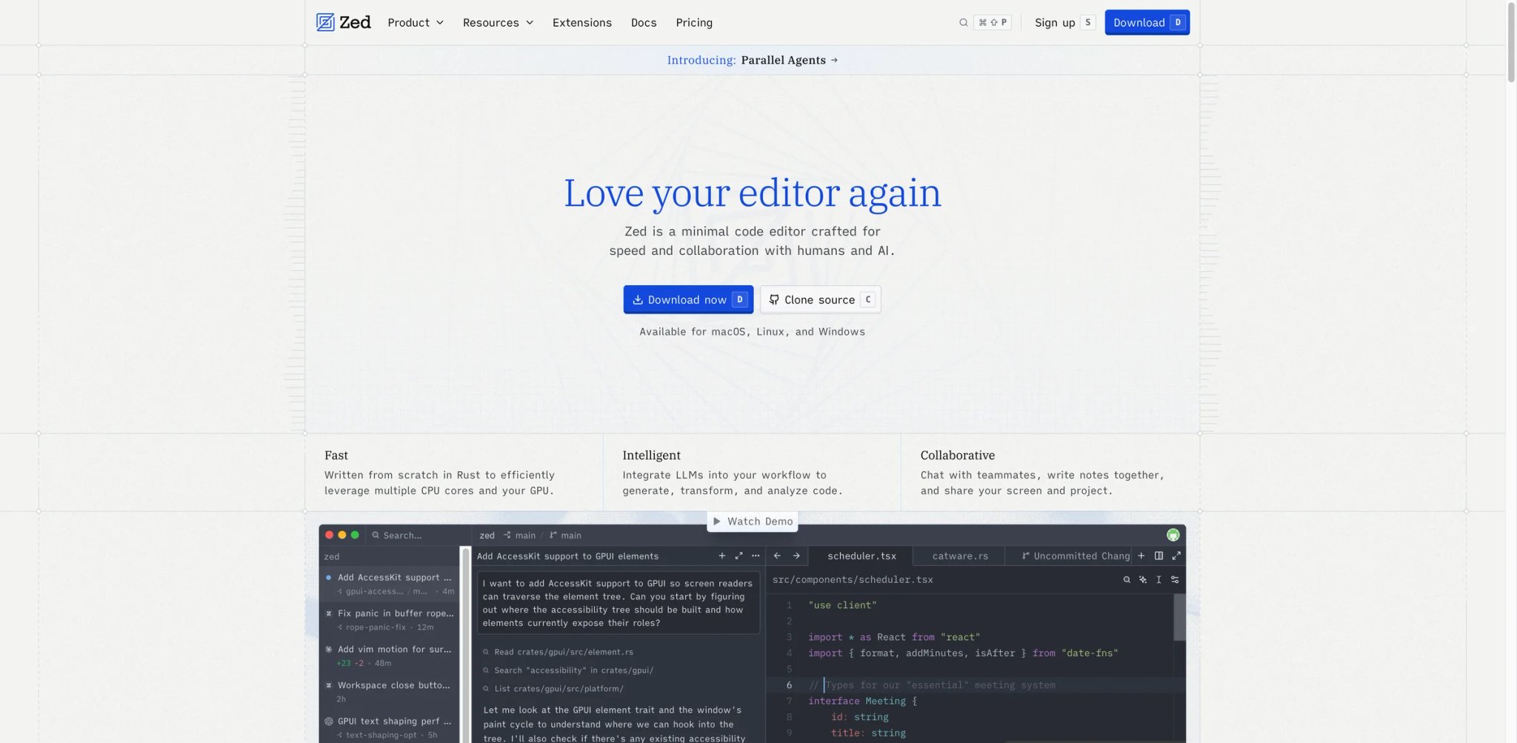The height and width of the screenshot is (743, 1517).
Task: Click the agent icon on GPUI text shaping thread
Action: [x=329, y=721]
